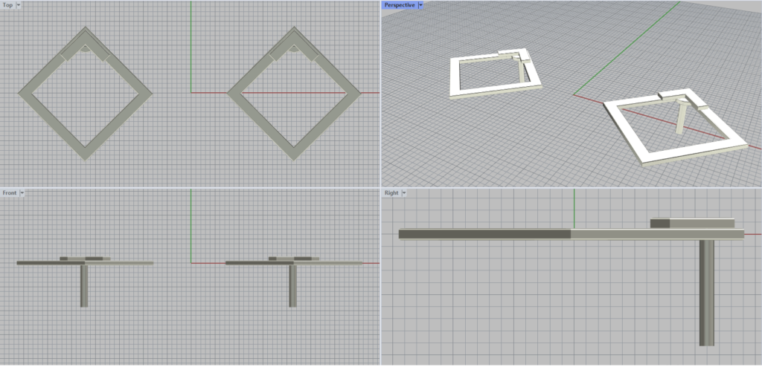Screen dimensions: 762x367
Task: Pick the right square frame in Perspective
Action: click(670, 153)
